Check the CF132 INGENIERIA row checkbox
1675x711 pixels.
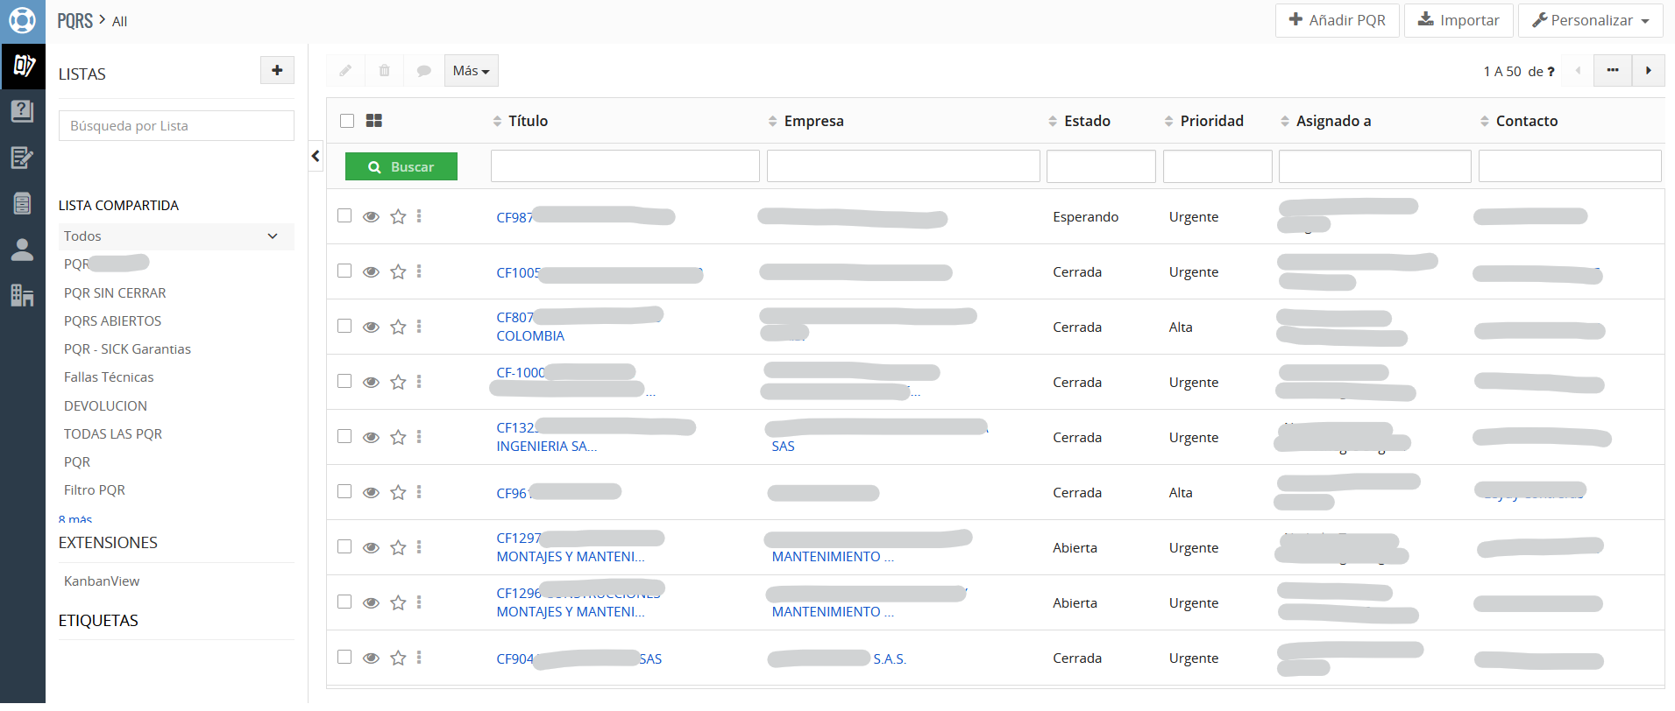[344, 436]
